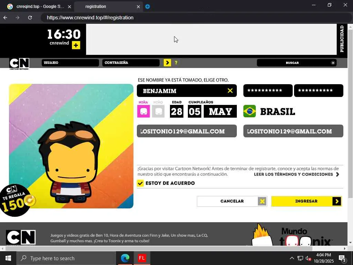Submit login with yellow arrow button
Screen dimensions: 353x265
[x=167, y=63]
